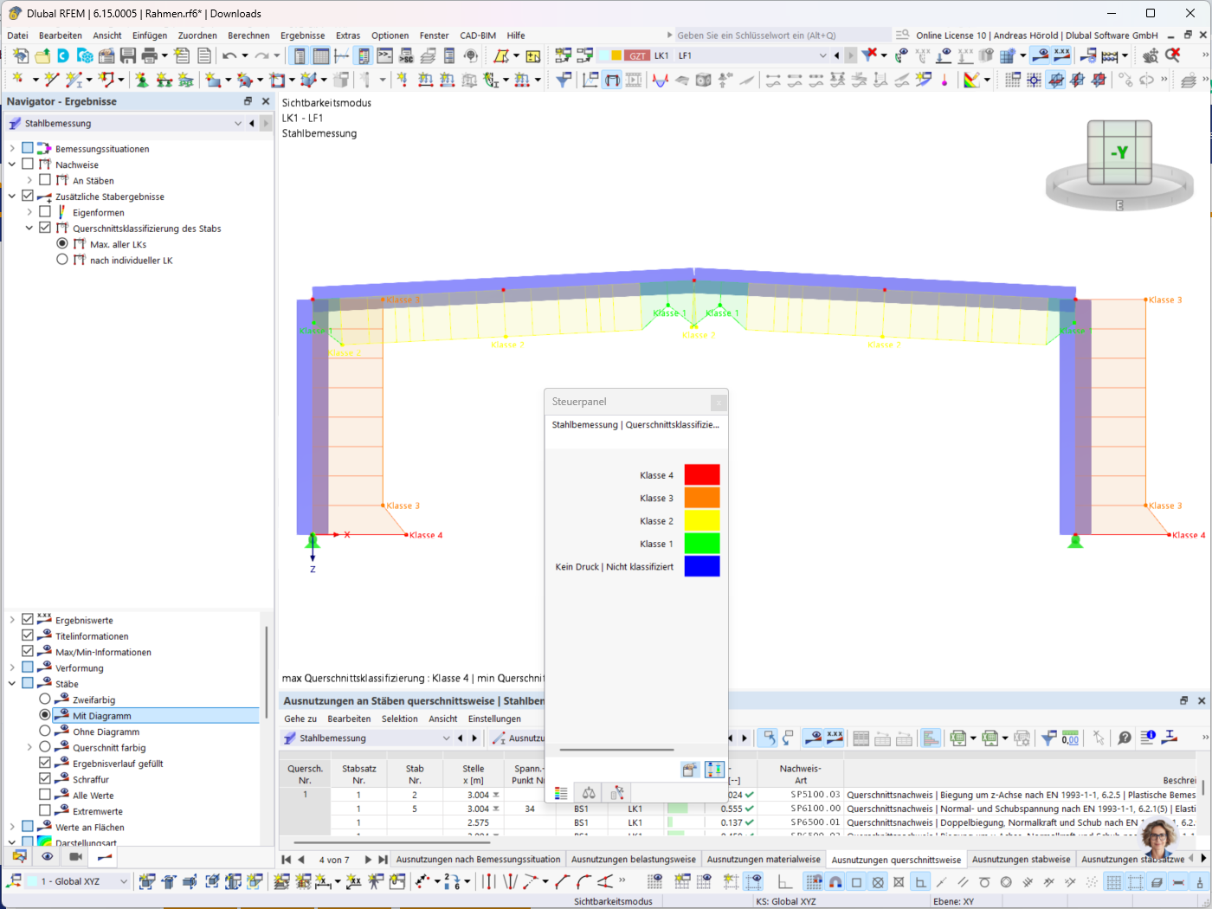The height and width of the screenshot is (909, 1212).
Task: Expand the Querschnitt farbig tree node
Action: pos(29,747)
